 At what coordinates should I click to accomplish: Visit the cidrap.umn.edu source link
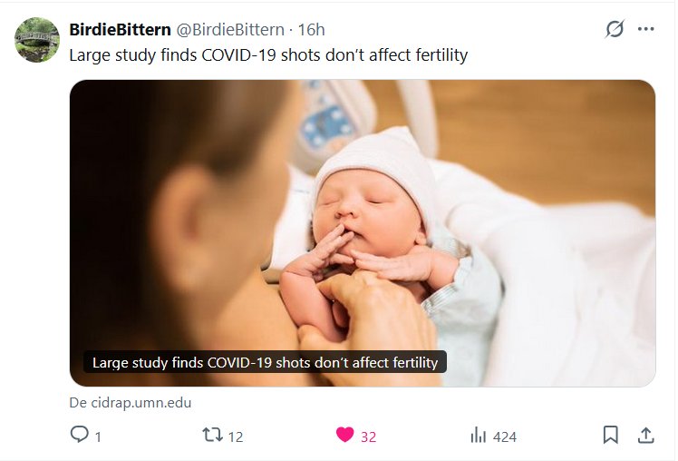(131, 402)
